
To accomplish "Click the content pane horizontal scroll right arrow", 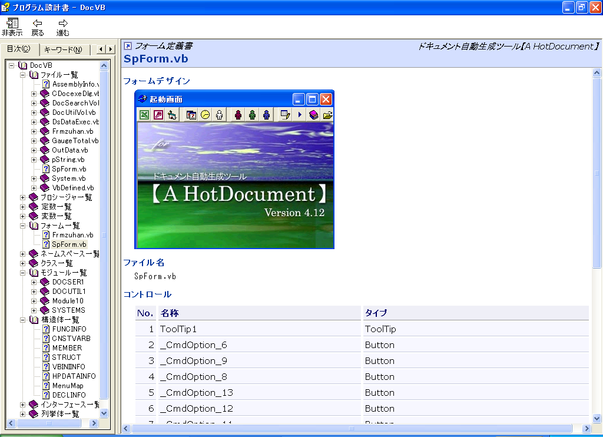I will click(586, 428).
